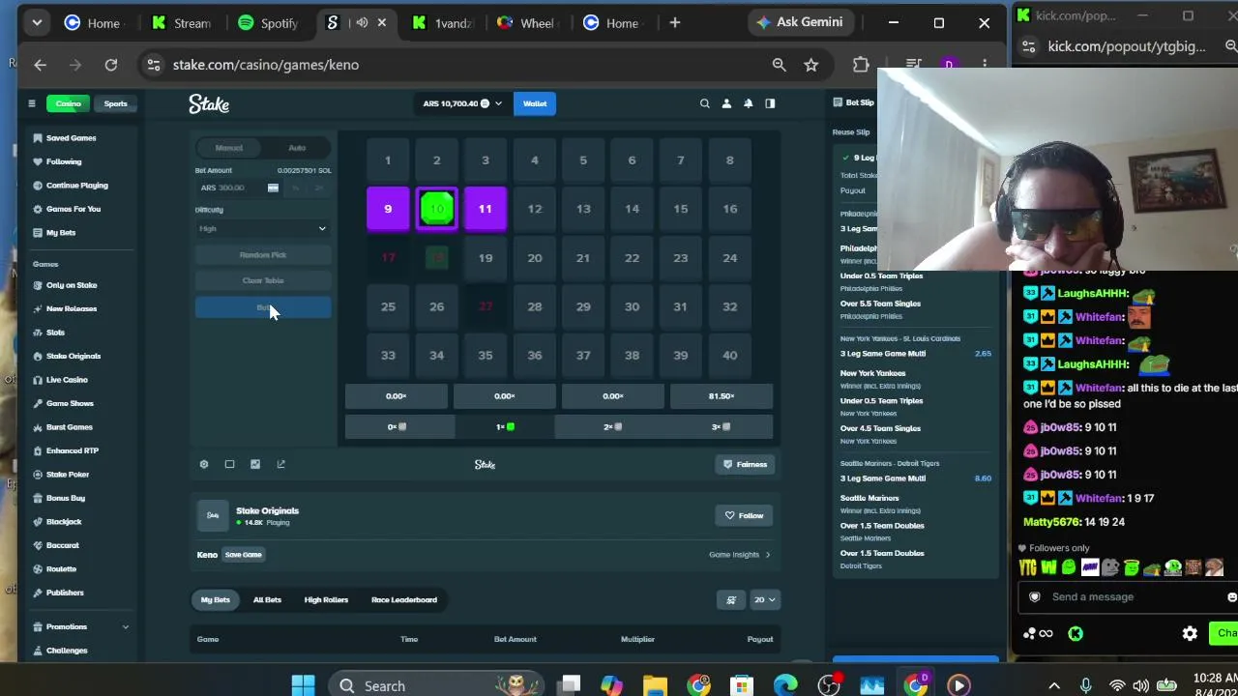This screenshot has width=1238, height=696.
Task: Open Stake notifications bell
Action: pos(748,103)
